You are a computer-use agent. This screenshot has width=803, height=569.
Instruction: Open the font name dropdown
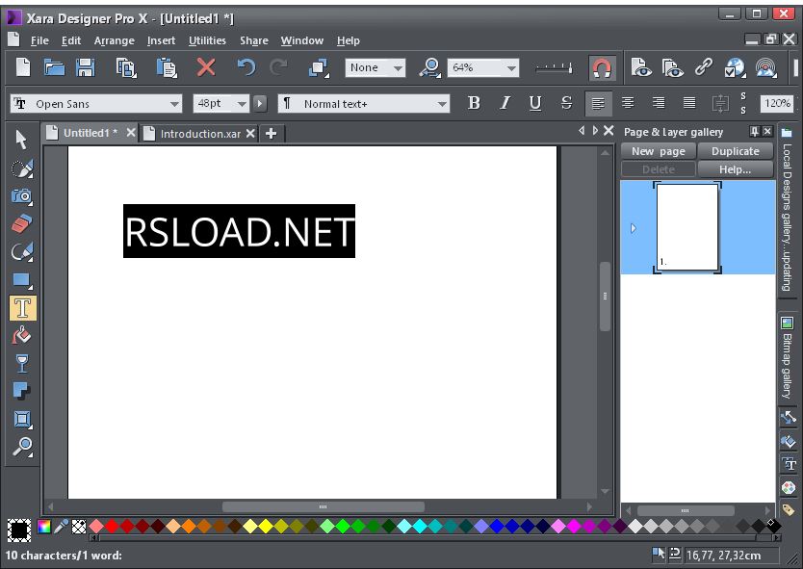(173, 102)
